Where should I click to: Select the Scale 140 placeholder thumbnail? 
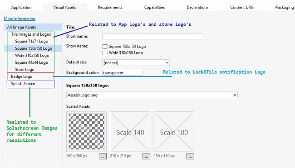[x=130, y=132]
